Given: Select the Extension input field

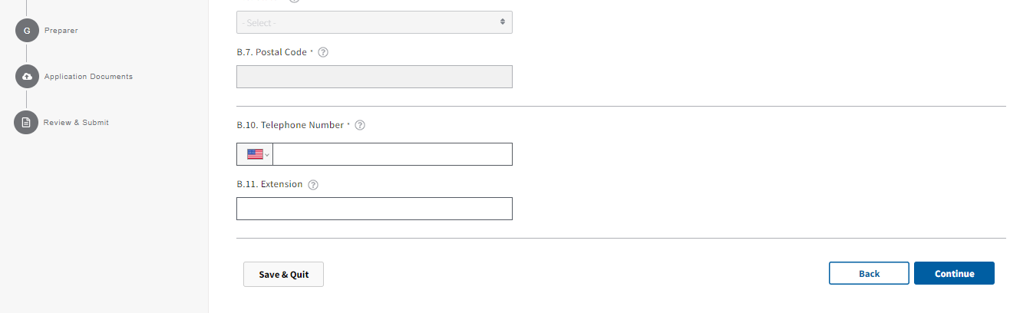Looking at the screenshot, I should coord(374,209).
